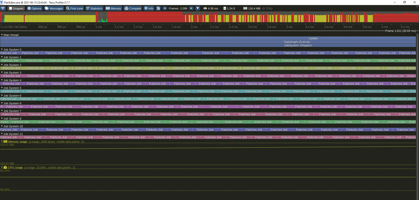Go to the previous frame arrow
The height and width of the screenshot is (200, 419).
[x=165, y=8]
